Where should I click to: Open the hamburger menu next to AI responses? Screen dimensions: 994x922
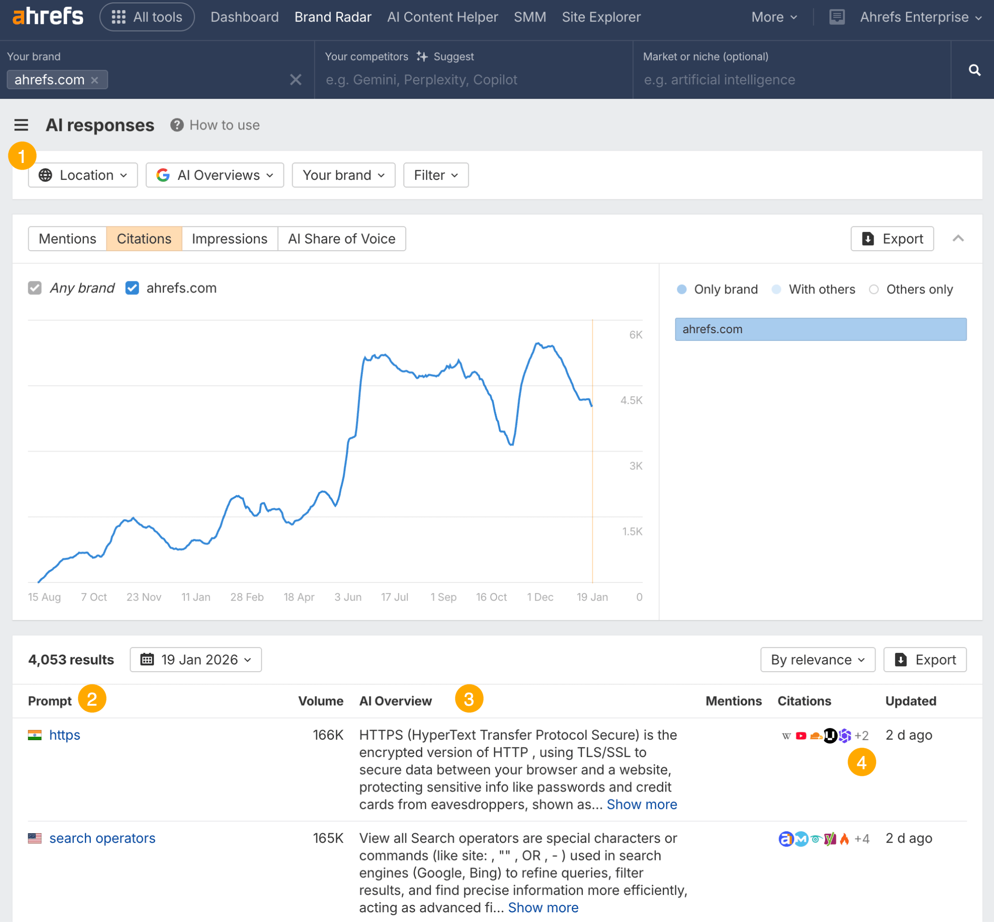21,125
